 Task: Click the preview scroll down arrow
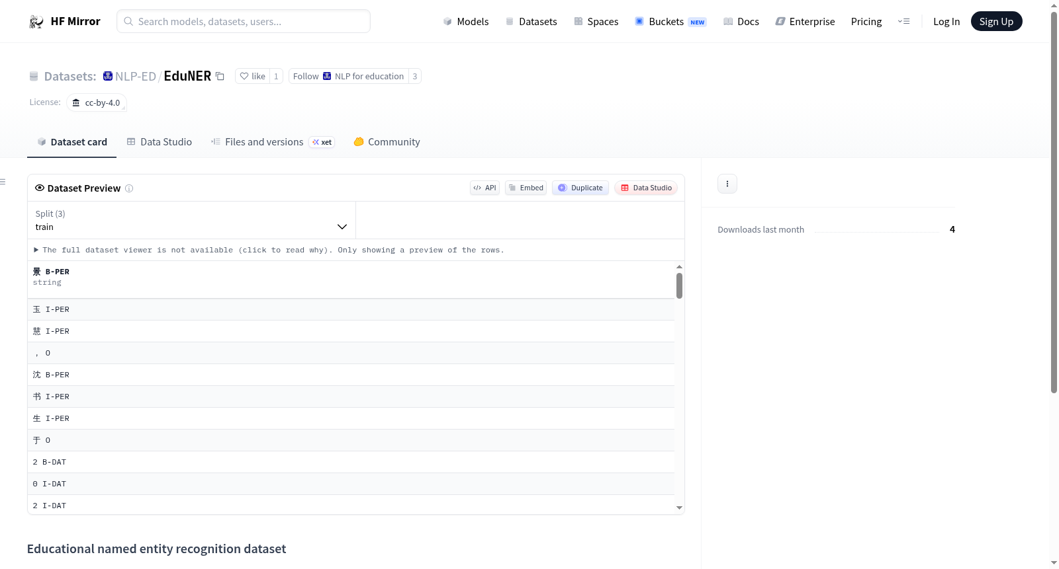click(x=679, y=508)
